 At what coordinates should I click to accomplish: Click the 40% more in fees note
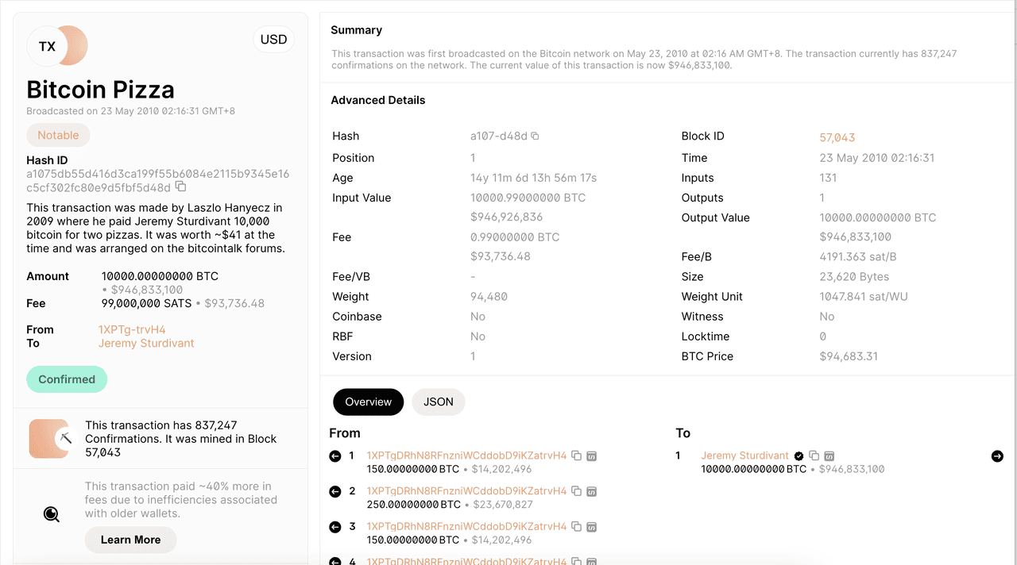point(181,500)
